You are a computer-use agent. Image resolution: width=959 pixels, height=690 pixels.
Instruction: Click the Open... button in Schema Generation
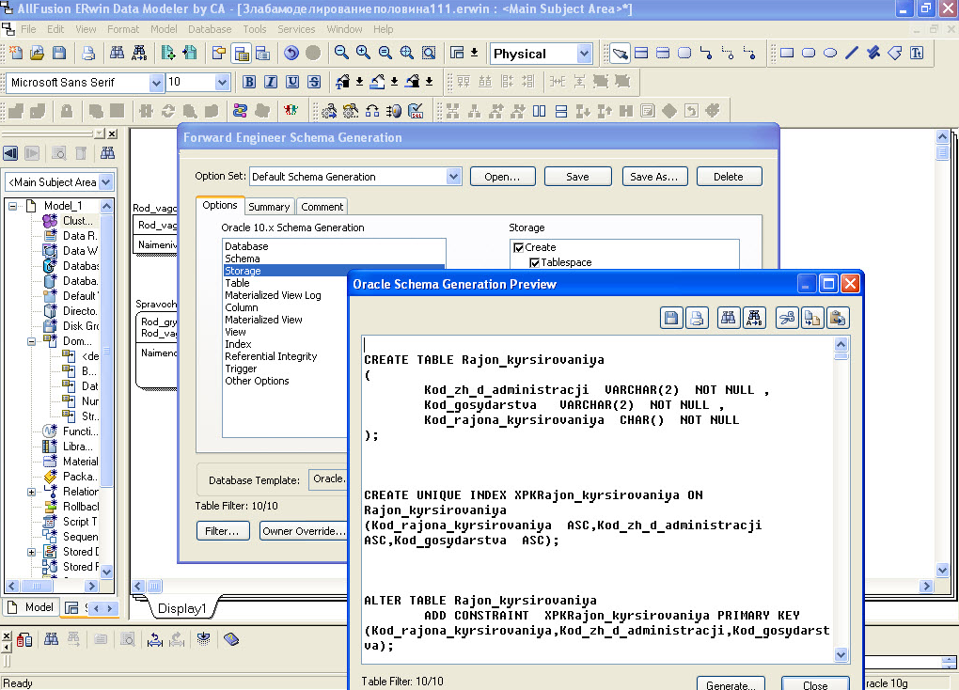tap(502, 177)
